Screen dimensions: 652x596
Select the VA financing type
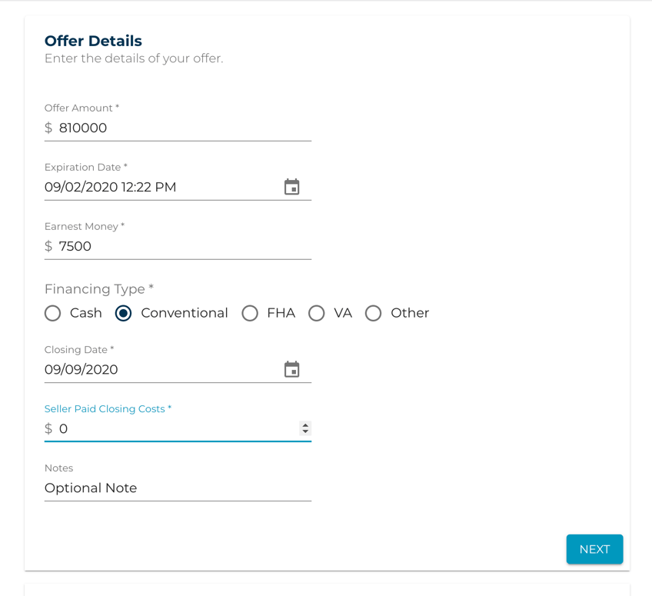(317, 313)
